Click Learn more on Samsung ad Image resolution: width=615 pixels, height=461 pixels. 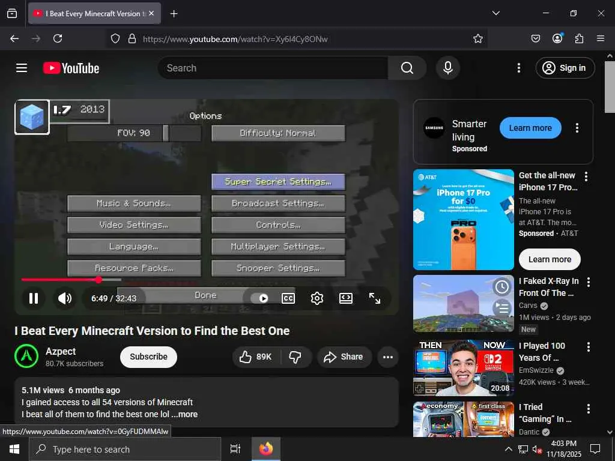tap(530, 128)
